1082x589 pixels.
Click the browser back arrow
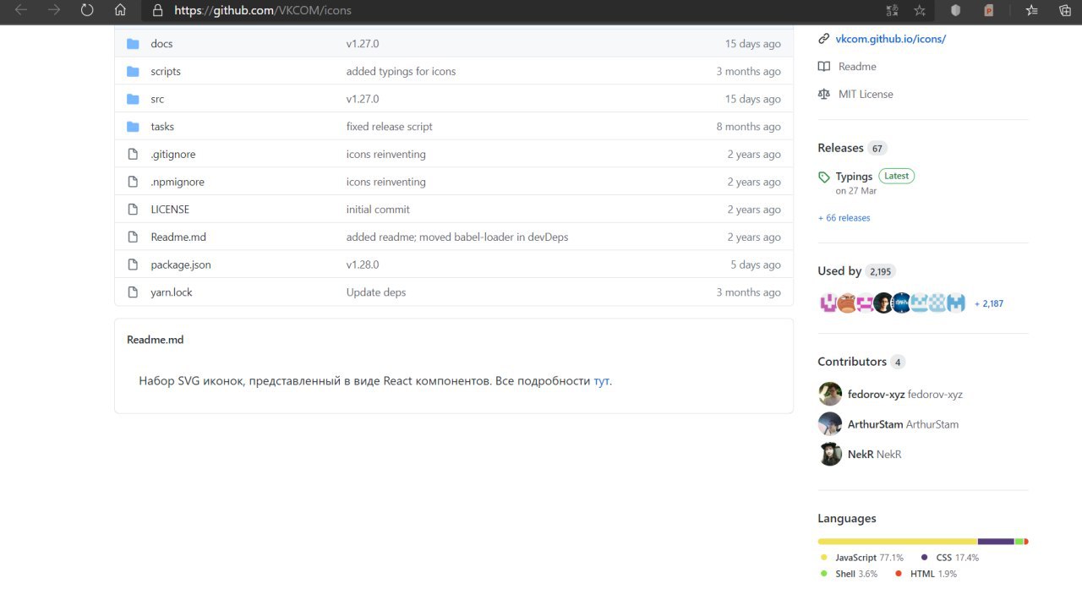pyautogui.click(x=21, y=11)
